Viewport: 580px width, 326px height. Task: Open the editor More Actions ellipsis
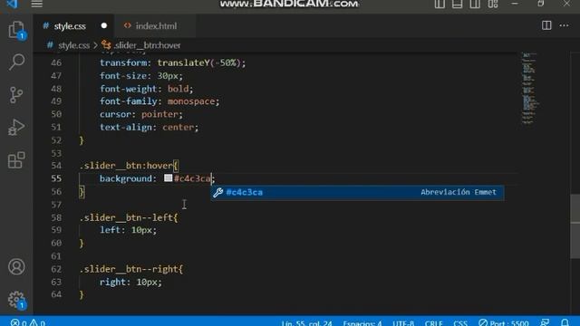pos(564,25)
